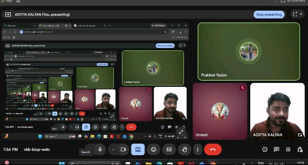The image size is (308, 165).
Task: Toggle captions button in shared preview control bar
Action: click(105, 127)
